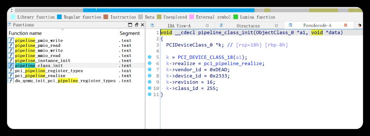
Task: Click the Unexplored legend swatch
Action: pyautogui.click(x=159, y=17)
